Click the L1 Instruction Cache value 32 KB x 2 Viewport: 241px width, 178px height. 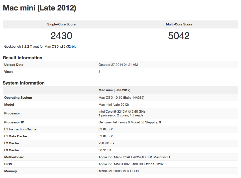[x=106, y=129]
